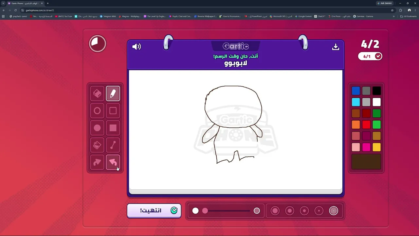The height and width of the screenshot is (236, 419).
Task: Select the medium brush size
Action: click(x=304, y=211)
